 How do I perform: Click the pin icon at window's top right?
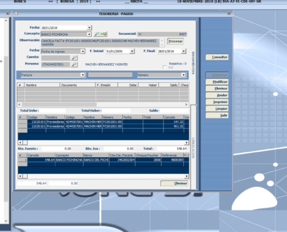pyautogui.click(x=229, y=13)
